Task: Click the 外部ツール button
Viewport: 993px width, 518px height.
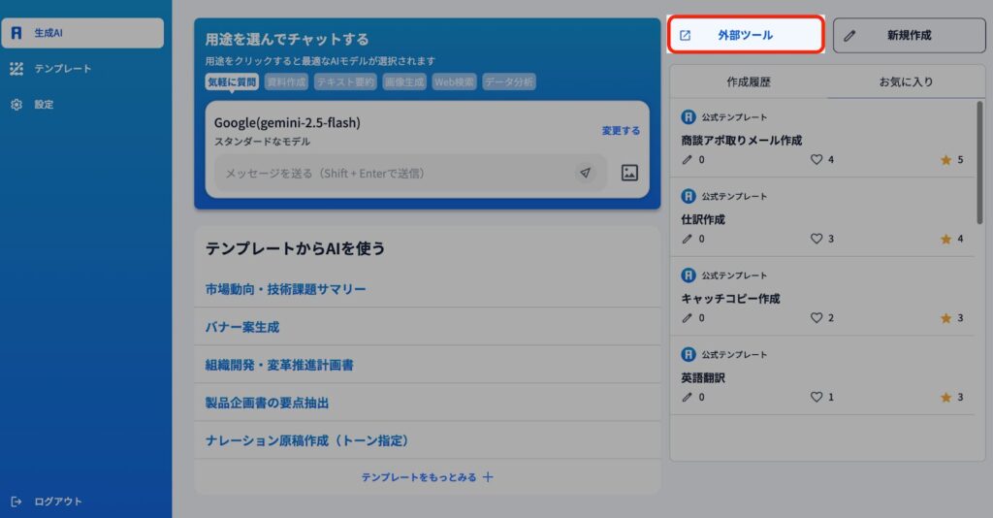Action: pyautogui.click(x=745, y=35)
